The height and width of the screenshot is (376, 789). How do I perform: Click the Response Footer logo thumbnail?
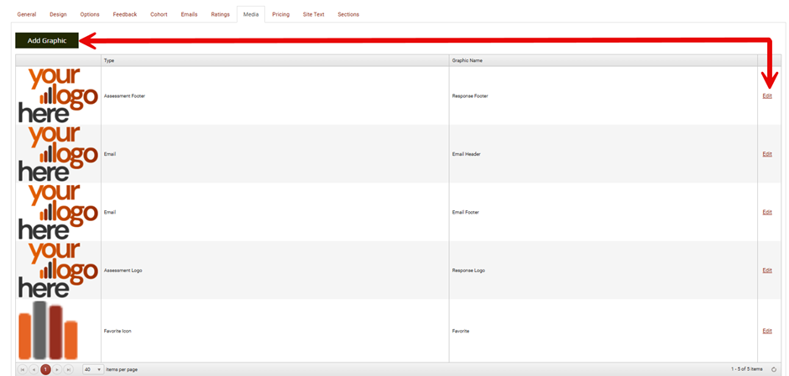click(x=58, y=95)
